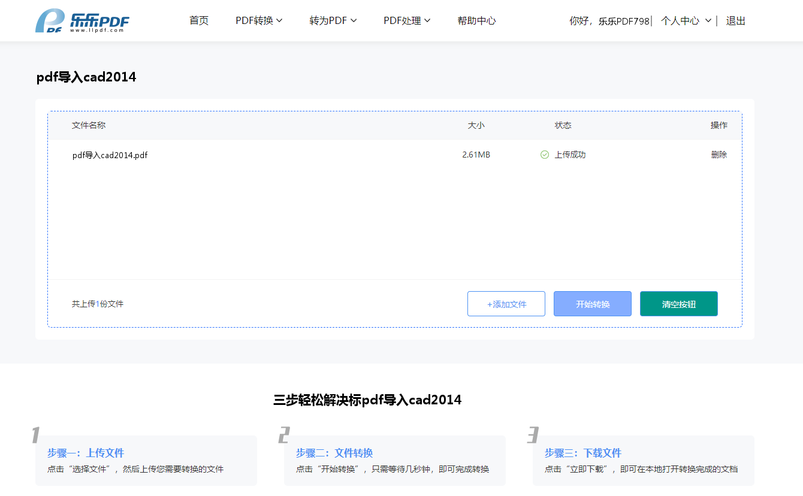Click the 步骤三：下载文件 card title
Viewport: 803px width, 496px height.
click(x=583, y=453)
